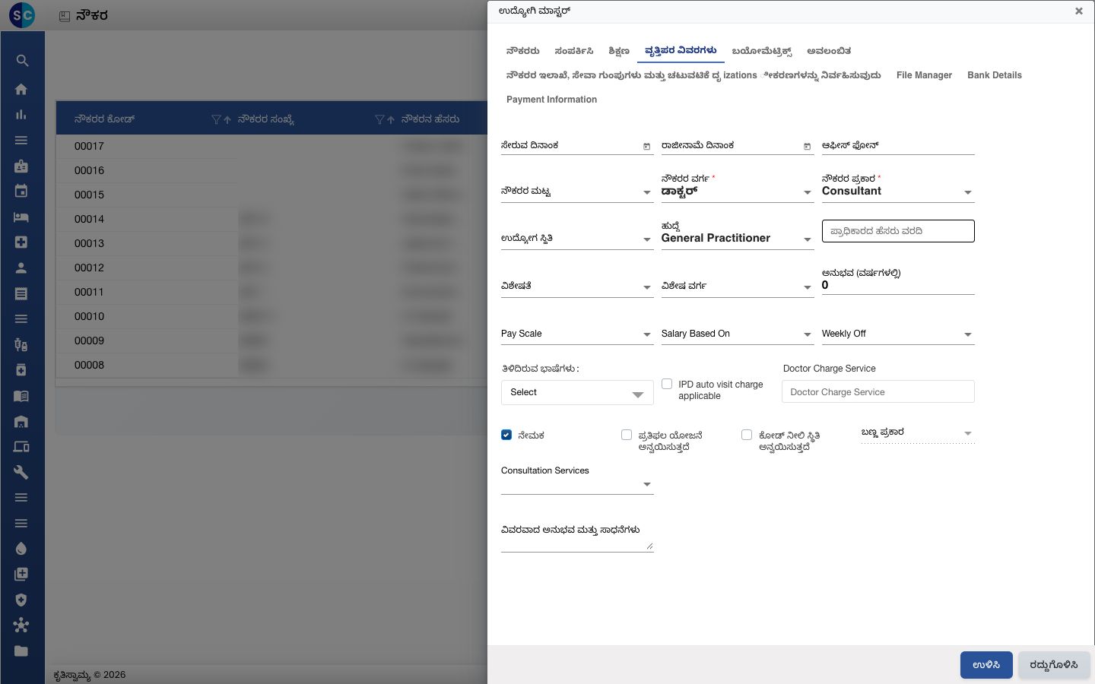The width and height of the screenshot is (1095, 684).
Task: Click the ಉಳಿಸಿ save button
Action: coord(986,665)
